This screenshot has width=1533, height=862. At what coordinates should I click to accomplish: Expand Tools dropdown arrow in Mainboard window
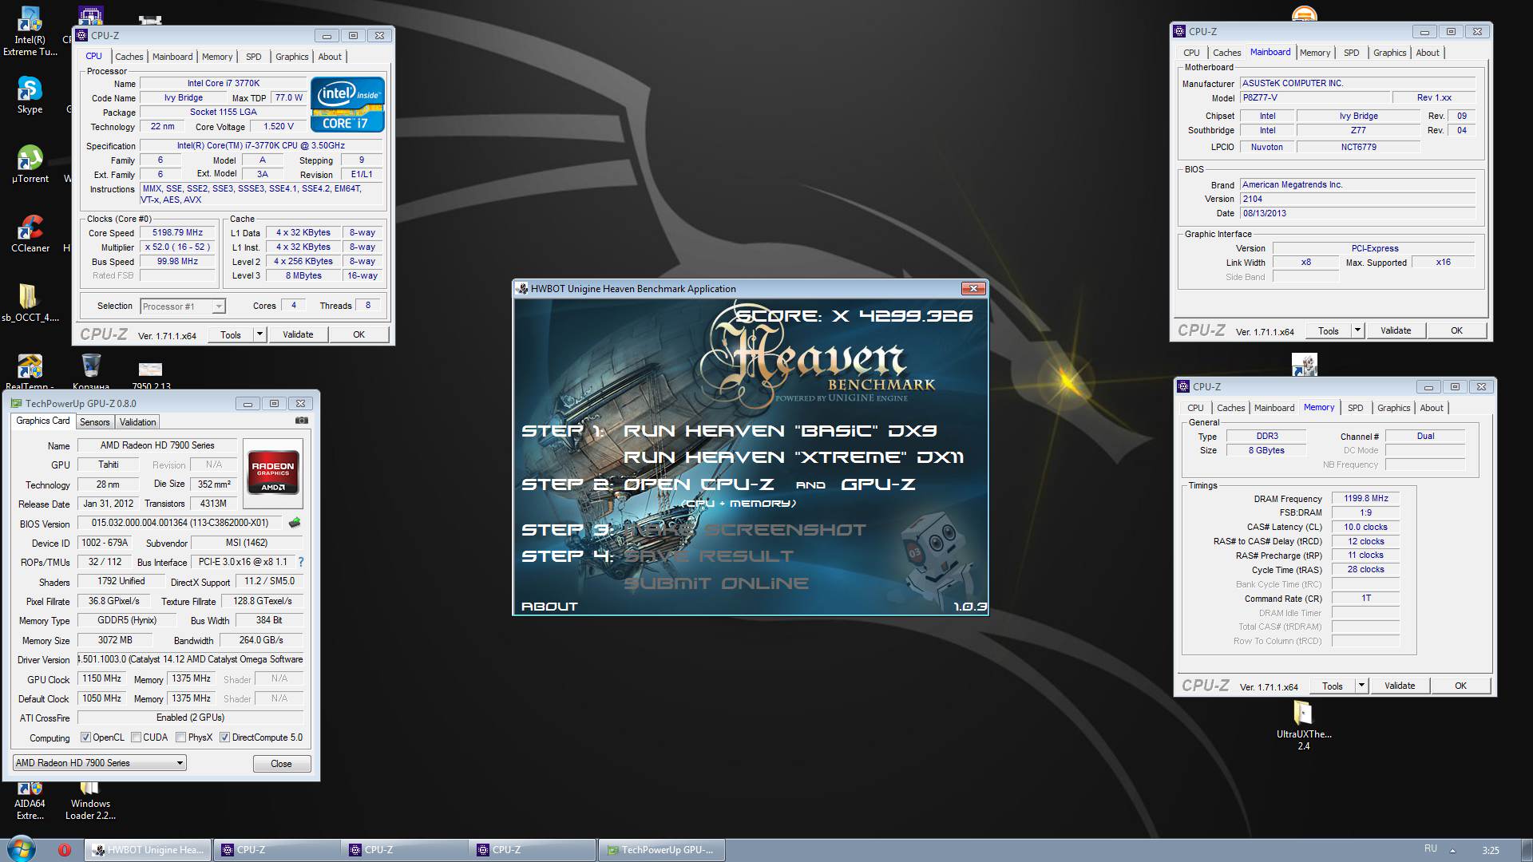pos(1357,330)
